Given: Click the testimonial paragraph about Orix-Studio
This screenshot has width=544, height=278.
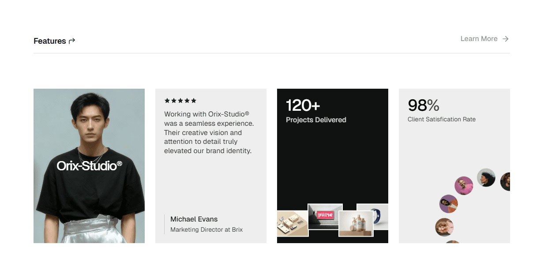Looking at the screenshot, I should coord(209,132).
